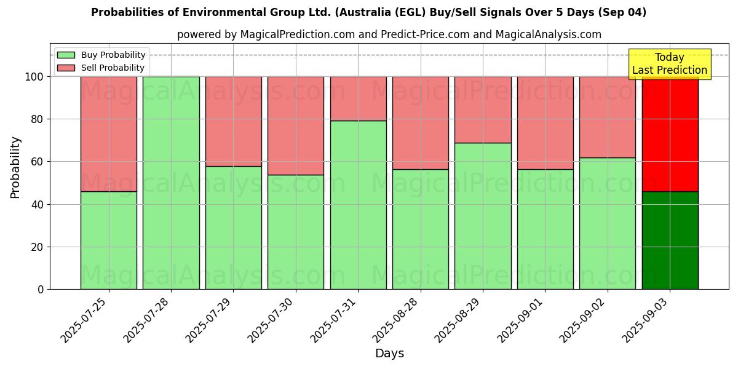Viewport: 738px width, 369px height.
Task: Click the red sell bar for 2025-07-29
Action: (234, 122)
